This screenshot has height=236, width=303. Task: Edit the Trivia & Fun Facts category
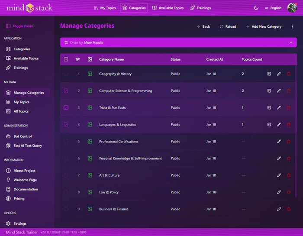click(279, 108)
